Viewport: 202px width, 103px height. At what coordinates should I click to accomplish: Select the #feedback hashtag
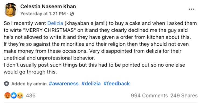pyautogui.click(x=117, y=84)
